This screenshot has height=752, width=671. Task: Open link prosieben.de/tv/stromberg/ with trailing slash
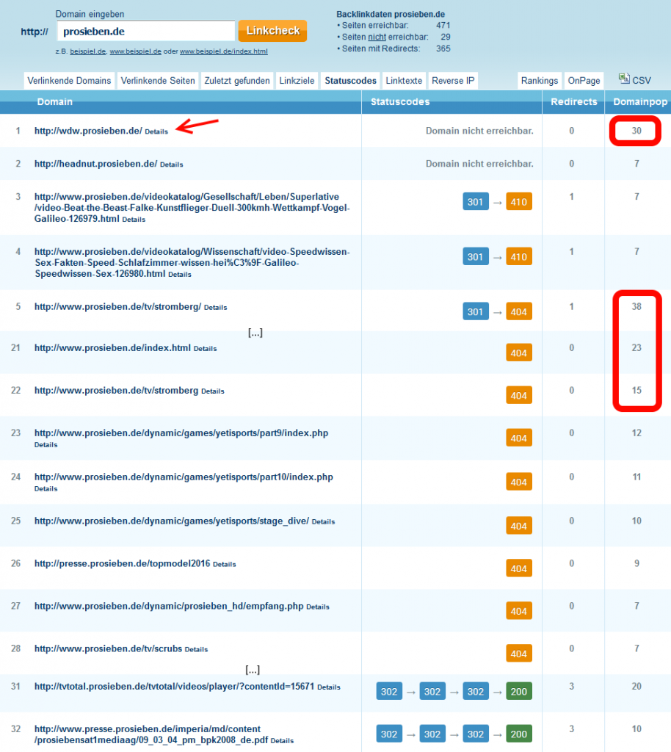coord(118,306)
